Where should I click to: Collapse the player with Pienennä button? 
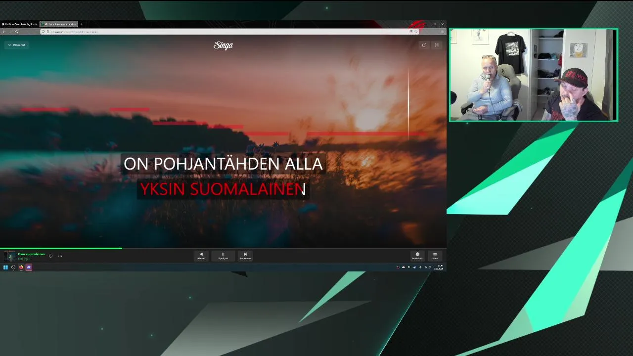(x=17, y=45)
